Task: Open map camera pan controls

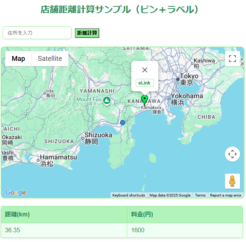Action: click(x=232, y=154)
